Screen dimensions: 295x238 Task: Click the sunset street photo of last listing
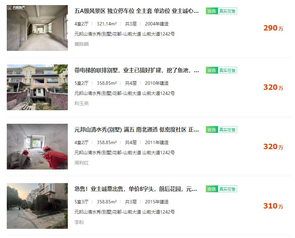(x=37, y=206)
